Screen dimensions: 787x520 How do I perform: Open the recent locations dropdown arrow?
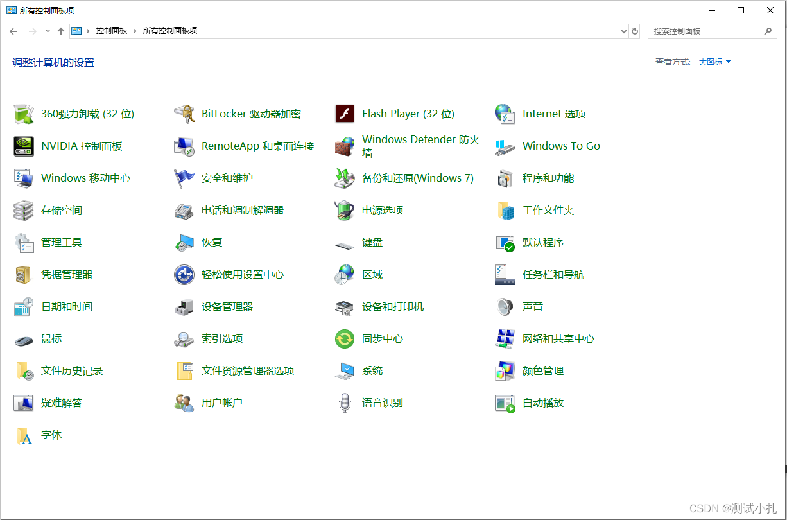[x=48, y=31]
